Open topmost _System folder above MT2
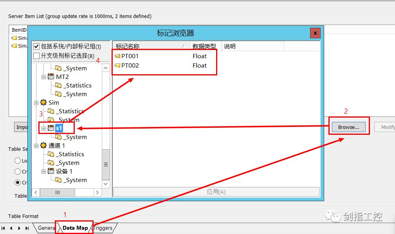 coord(58,68)
